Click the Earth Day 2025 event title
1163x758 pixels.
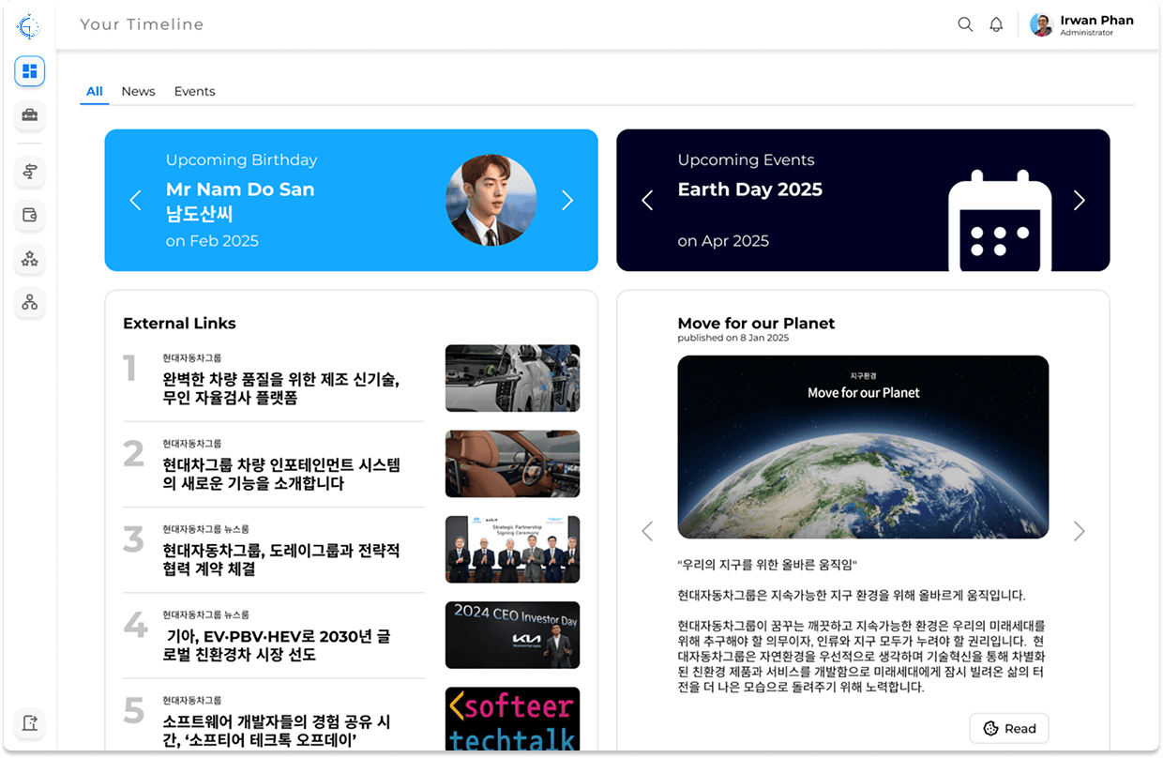coord(750,189)
